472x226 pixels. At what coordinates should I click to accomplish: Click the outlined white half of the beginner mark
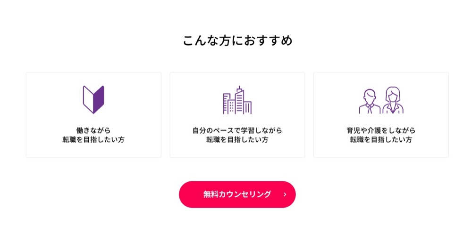pos(88,100)
